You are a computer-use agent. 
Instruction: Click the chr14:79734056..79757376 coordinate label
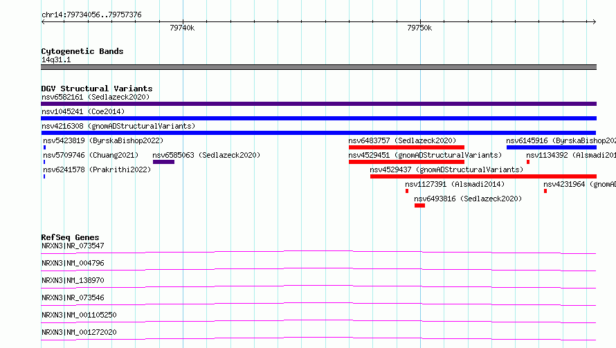91,15
